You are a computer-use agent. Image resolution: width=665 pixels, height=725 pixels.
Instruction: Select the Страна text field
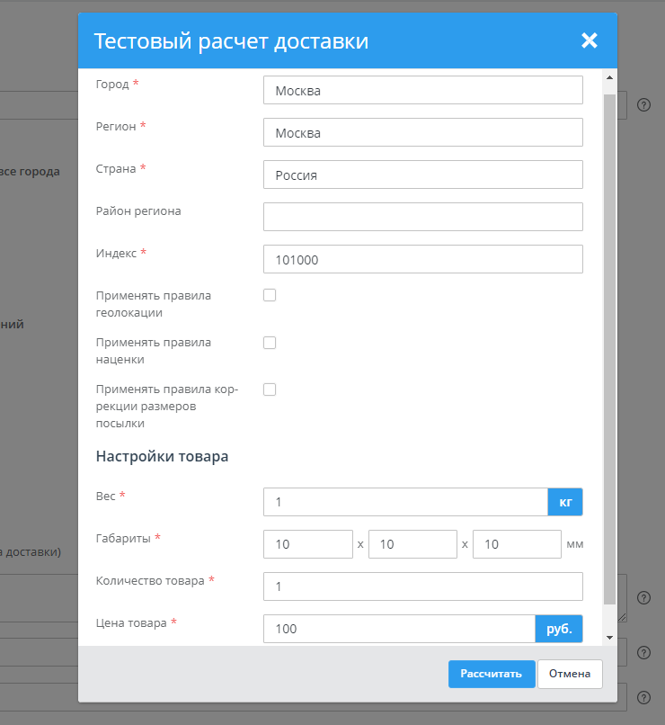coord(422,175)
